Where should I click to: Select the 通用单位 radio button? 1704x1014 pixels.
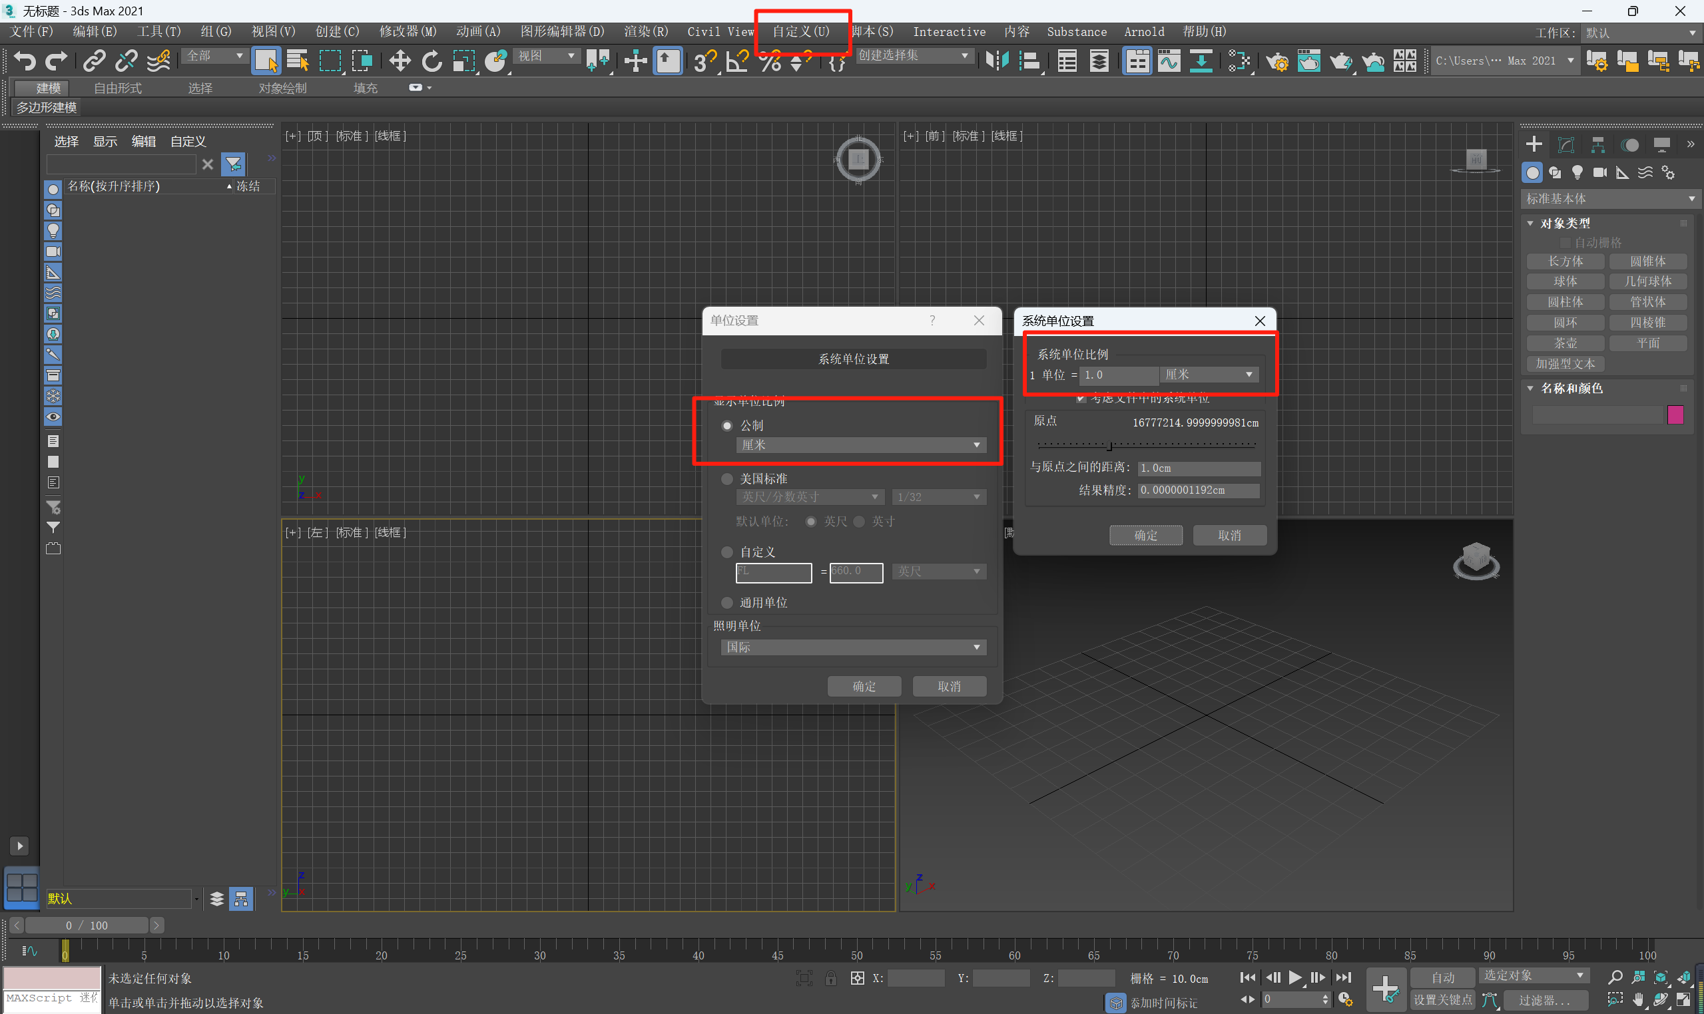[x=727, y=603]
